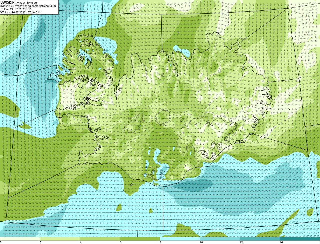Click the scale tick label '10'

[201, 242]
